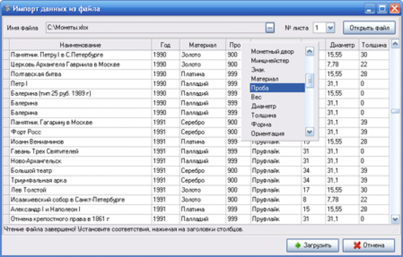Select Знак in the popup list

pyautogui.click(x=277, y=70)
